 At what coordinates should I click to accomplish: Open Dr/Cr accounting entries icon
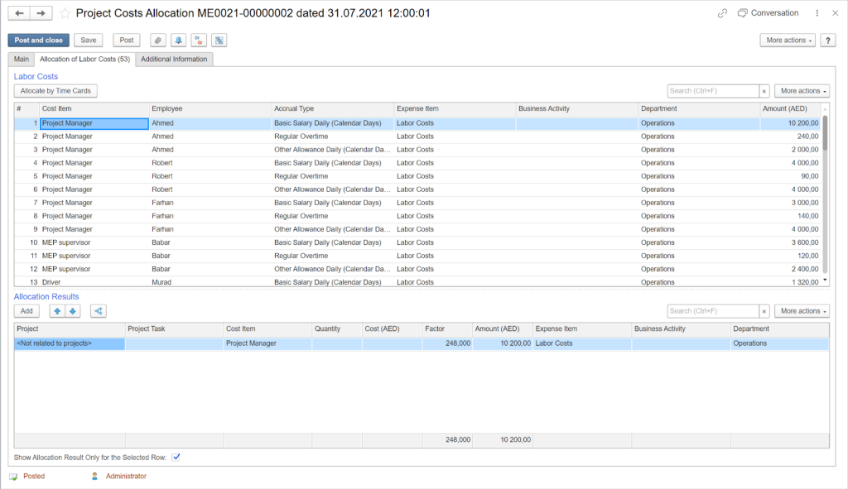pyautogui.click(x=199, y=40)
